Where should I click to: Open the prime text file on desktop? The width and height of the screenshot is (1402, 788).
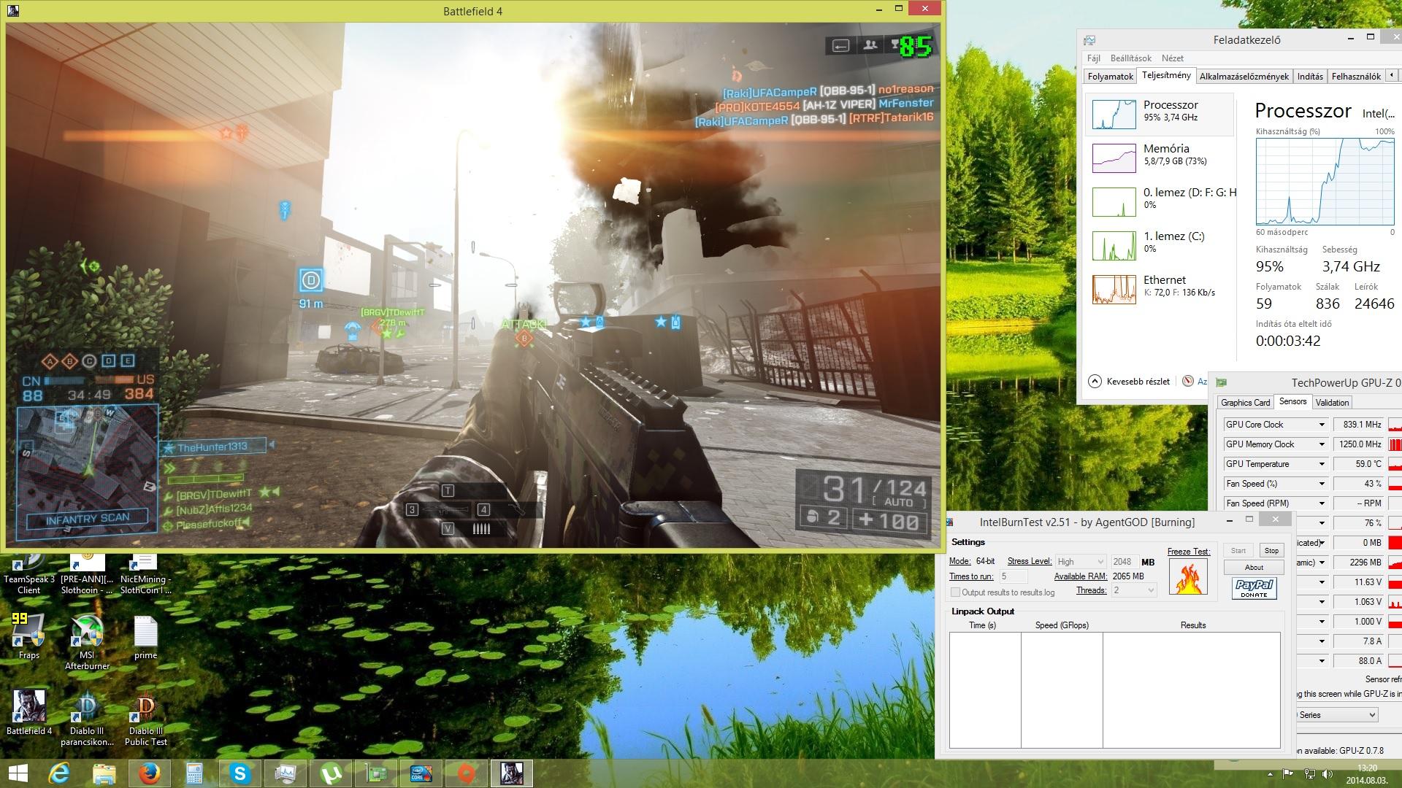[x=145, y=636]
